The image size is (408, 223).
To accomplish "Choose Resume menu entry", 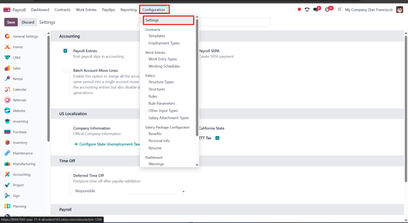I will click(155, 148).
